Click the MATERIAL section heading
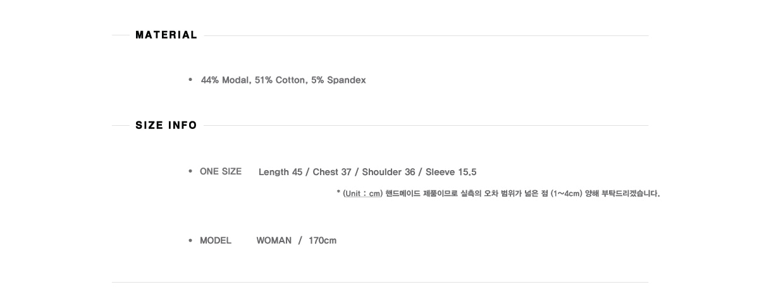 [166, 35]
